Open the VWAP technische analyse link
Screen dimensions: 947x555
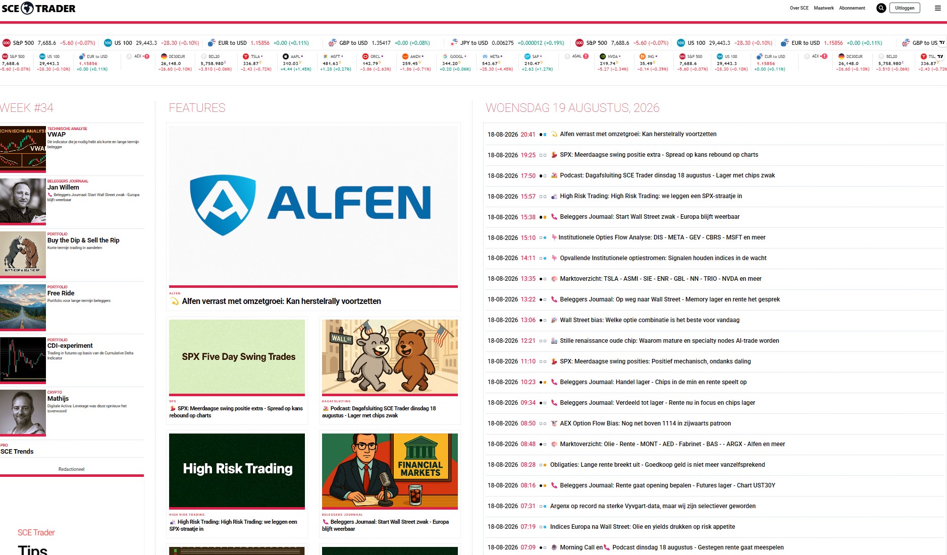tap(57, 135)
